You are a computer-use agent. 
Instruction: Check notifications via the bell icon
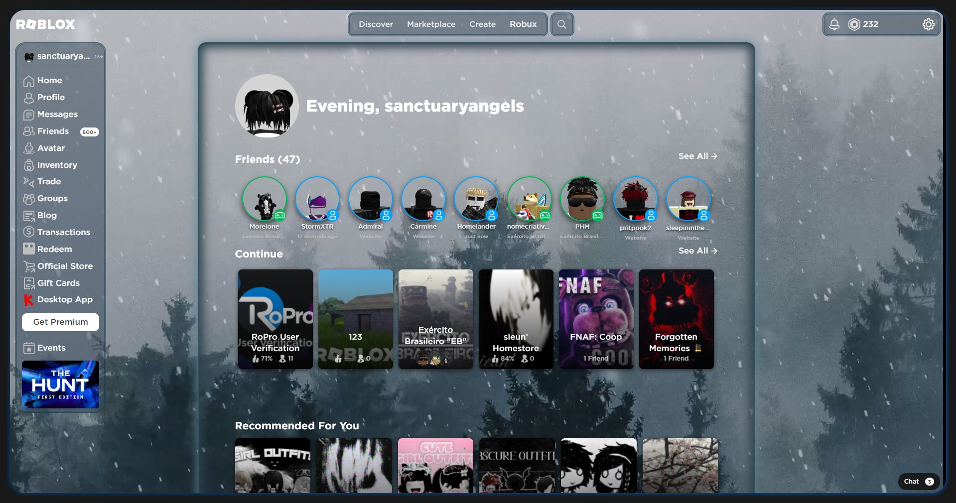click(x=834, y=24)
